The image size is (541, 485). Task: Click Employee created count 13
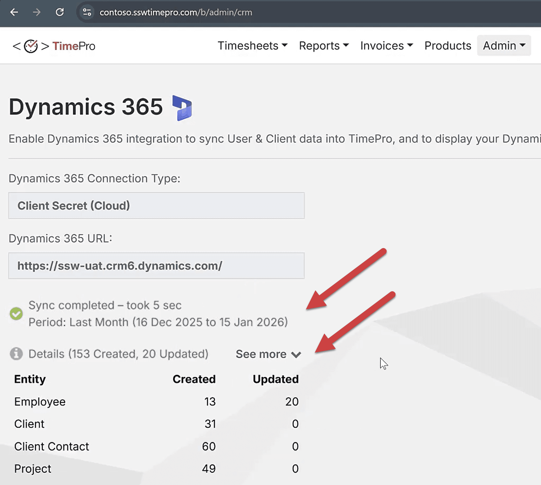coord(210,402)
